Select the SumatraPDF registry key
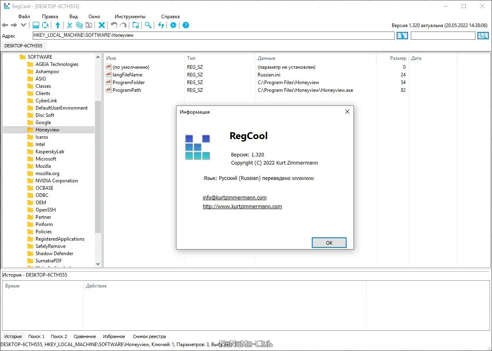 [x=48, y=261]
